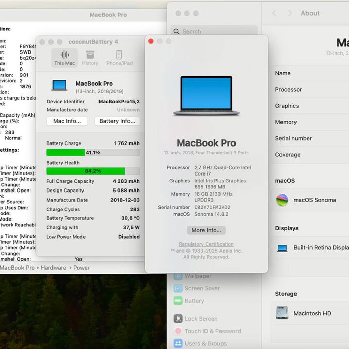Click the Memory row in About settings
Screen dimensions: 349x349
click(310, 122)
